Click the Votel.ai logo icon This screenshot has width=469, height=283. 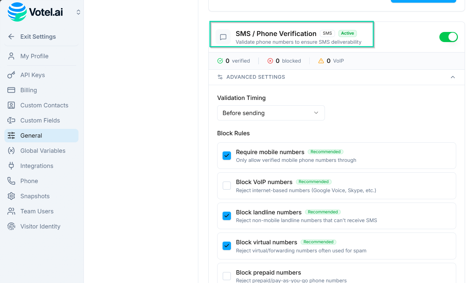17,12
